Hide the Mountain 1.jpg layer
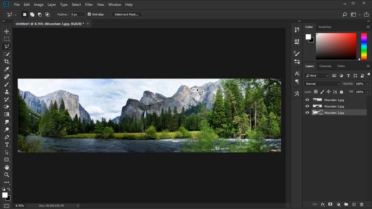The width and height of the screenshot is (372, 209). (307, 100)
